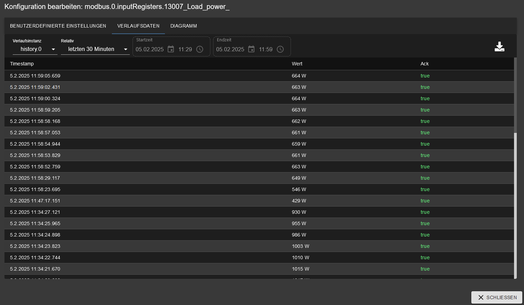Expand the Verlaufsinstanz history.0 dropdown
Image resolution: width=524 pixels, height=305 pixels.
(35, 49)
